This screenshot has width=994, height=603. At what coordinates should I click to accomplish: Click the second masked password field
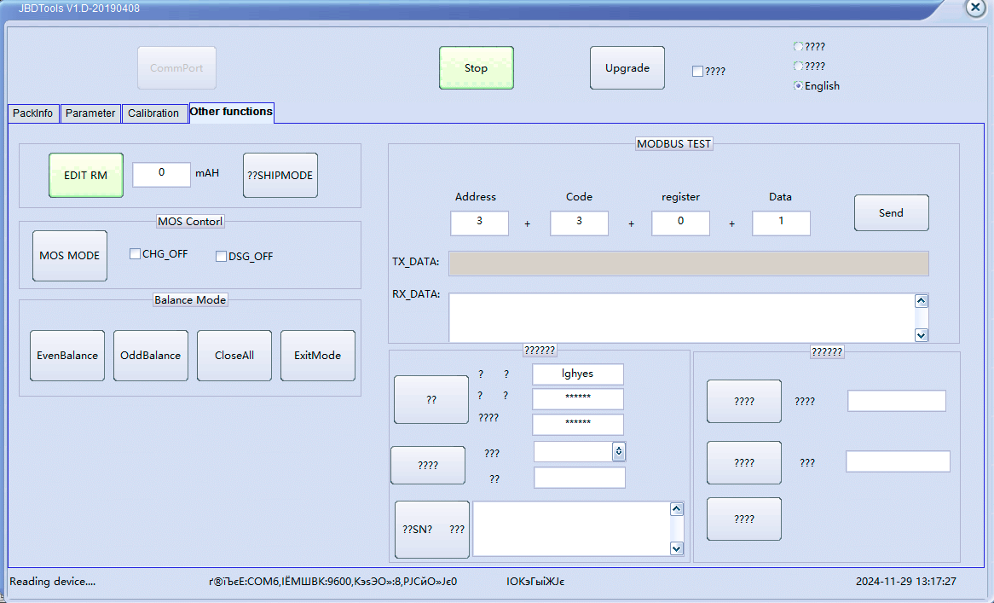click(577, 424)
